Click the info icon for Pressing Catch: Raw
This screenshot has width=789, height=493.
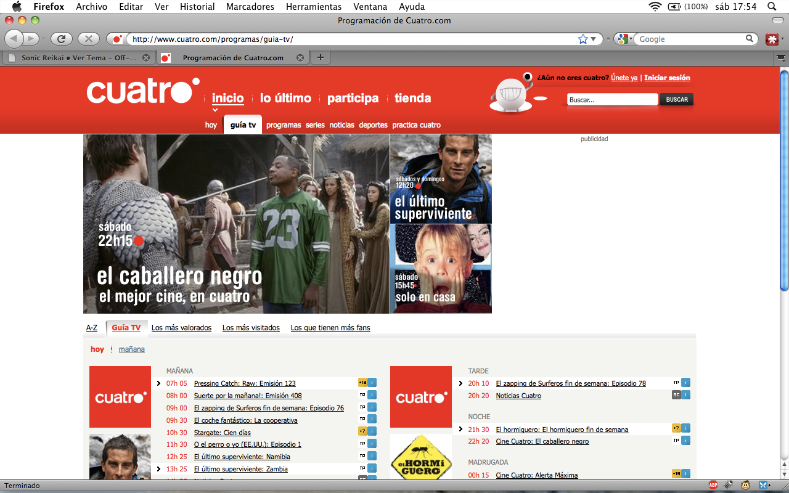pyautogui.click(x=372, y=383)
